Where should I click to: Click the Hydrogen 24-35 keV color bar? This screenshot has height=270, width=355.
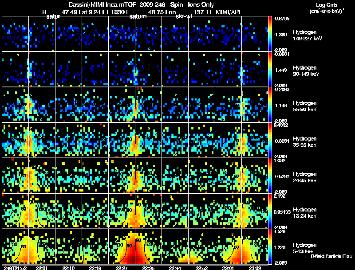tap(270, 176)
